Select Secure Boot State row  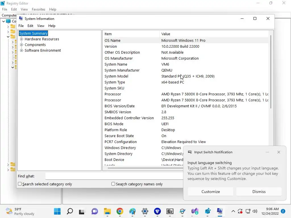(x=186, y=136)
